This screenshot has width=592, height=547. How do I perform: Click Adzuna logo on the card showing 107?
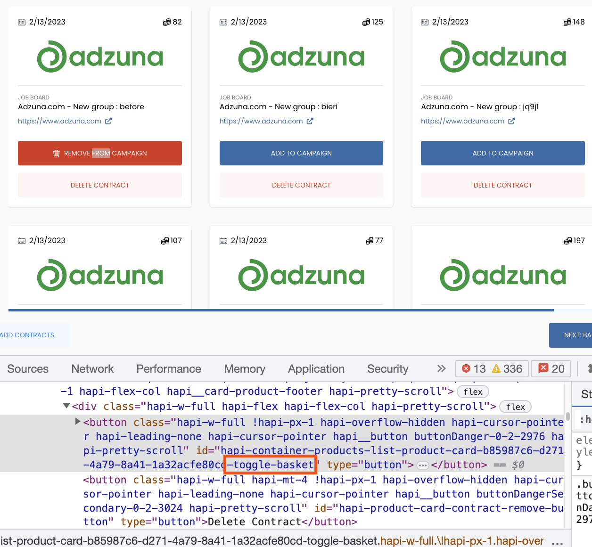(x=100, y=275)
